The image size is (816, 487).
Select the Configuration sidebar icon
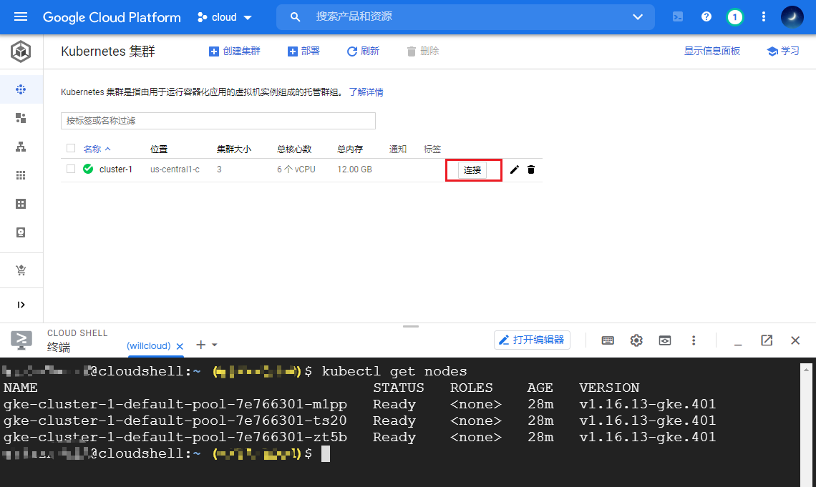click(x=21, y=204)
